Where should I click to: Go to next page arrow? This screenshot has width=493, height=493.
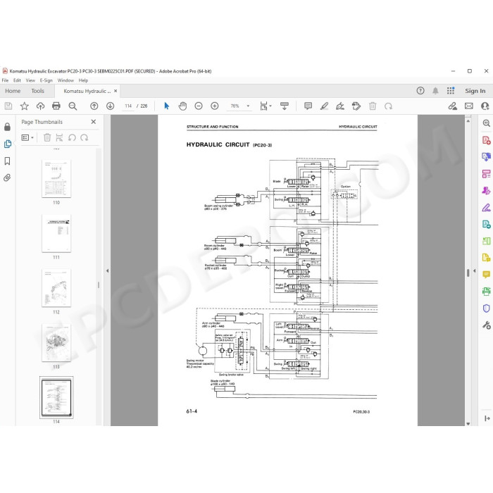pos(110,106)
